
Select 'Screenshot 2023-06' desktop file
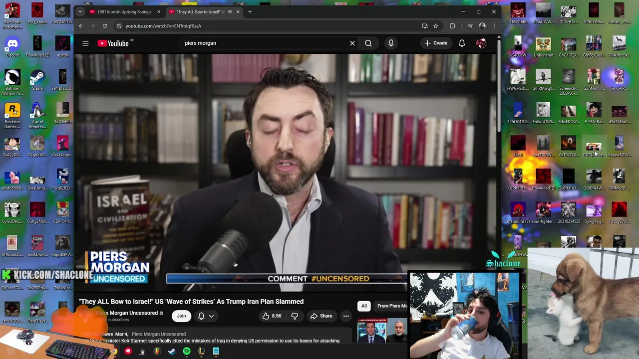coord(569,82)
